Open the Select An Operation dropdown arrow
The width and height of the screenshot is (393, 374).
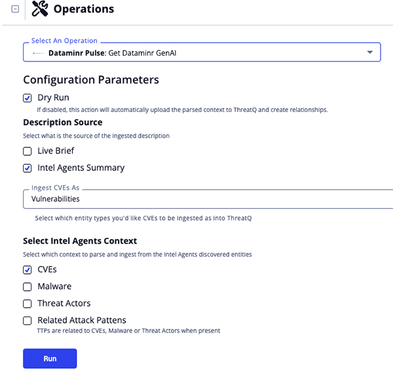coord(370,52)
